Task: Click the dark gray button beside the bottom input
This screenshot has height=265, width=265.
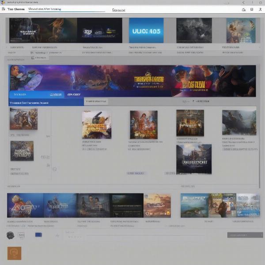Action: [245, 235]
